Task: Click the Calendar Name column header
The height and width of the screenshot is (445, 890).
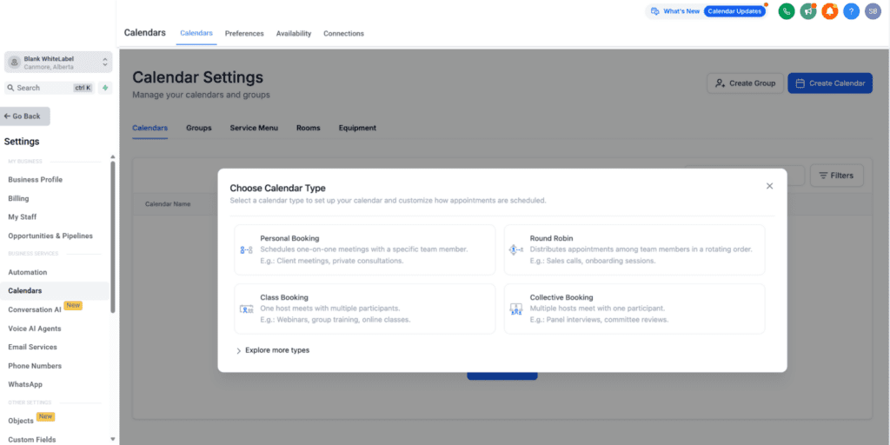Action: (x=168, y=204)
